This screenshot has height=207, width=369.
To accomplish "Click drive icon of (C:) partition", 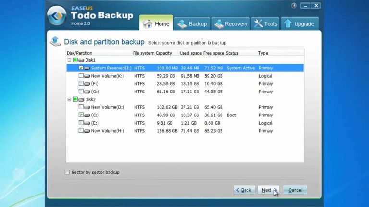I will 87,115.
